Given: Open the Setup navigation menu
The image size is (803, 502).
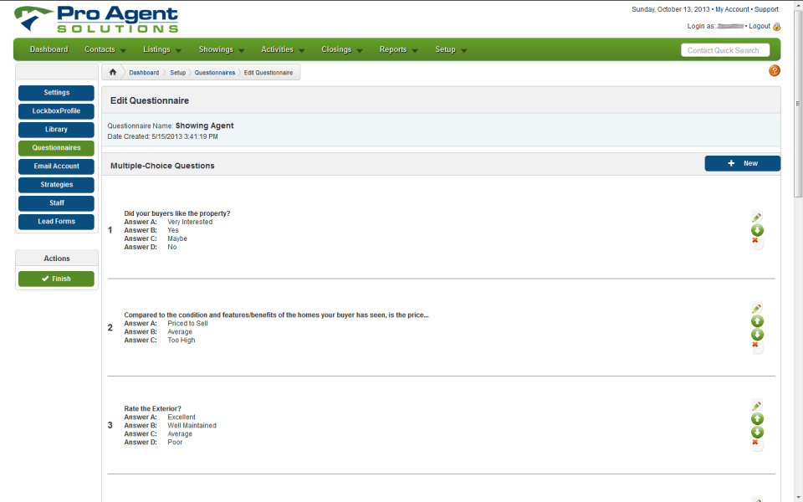Looking at the screenshot, I should [451, 49].
